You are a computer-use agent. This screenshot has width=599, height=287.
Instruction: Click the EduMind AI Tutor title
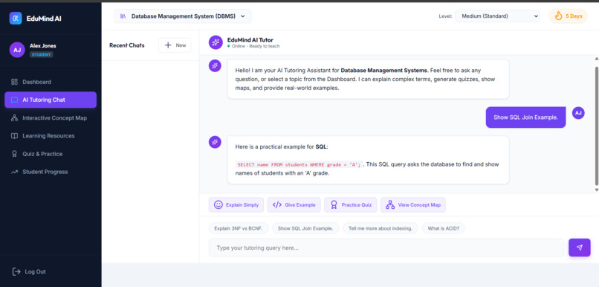[x=250, y=39]
